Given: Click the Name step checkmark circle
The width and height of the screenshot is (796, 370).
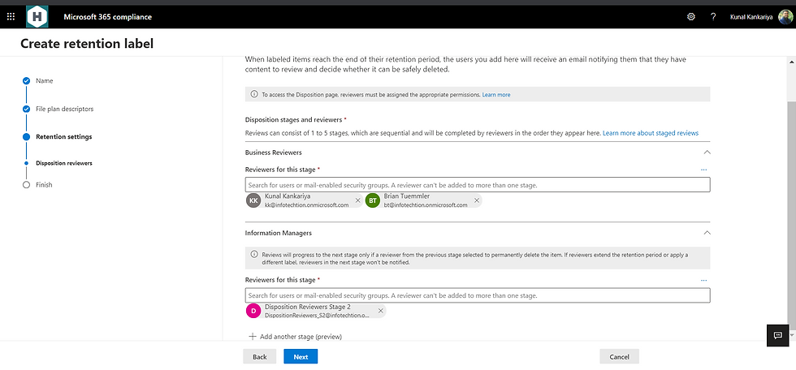Looking at the screenshot, I should point(26,80).
